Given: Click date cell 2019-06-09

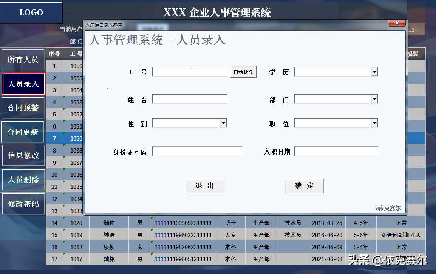Looking at the screenshot, I should tap(327, 247).
